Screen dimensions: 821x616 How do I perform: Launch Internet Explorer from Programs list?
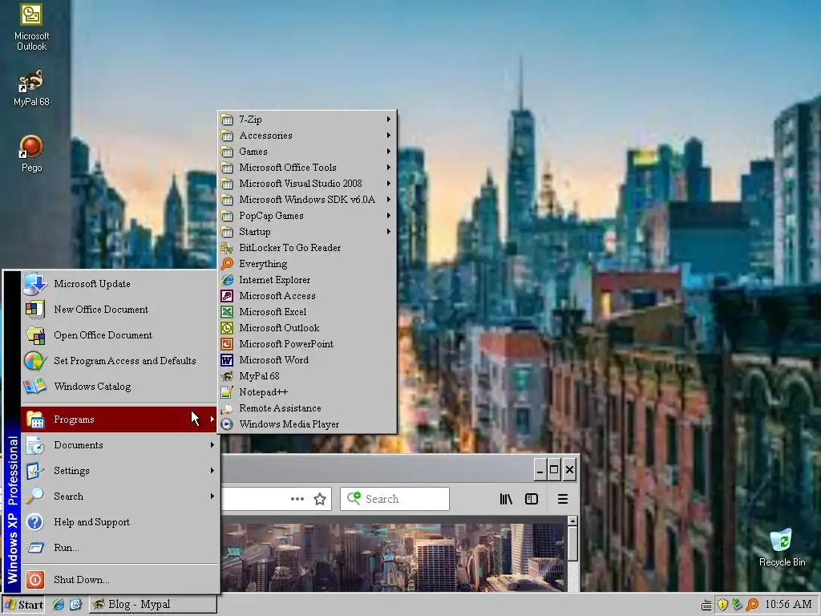307,280
